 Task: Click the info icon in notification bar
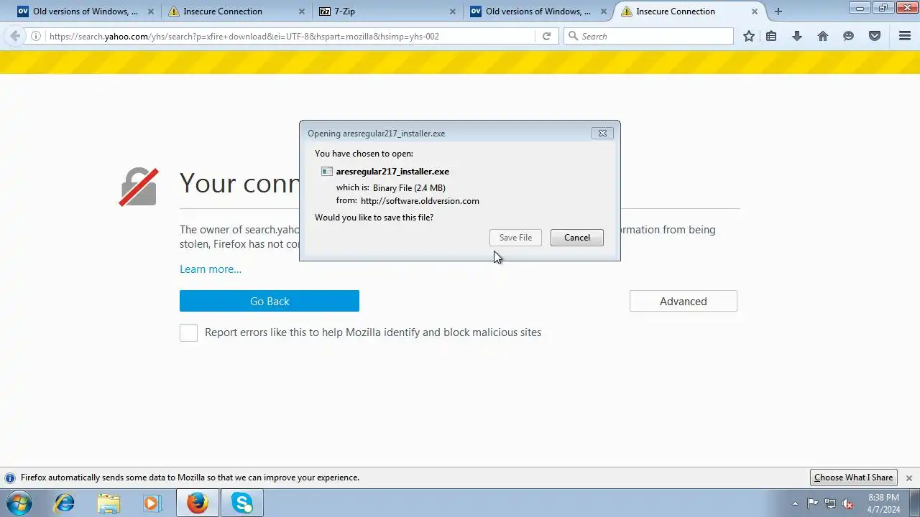coord(10,478)
